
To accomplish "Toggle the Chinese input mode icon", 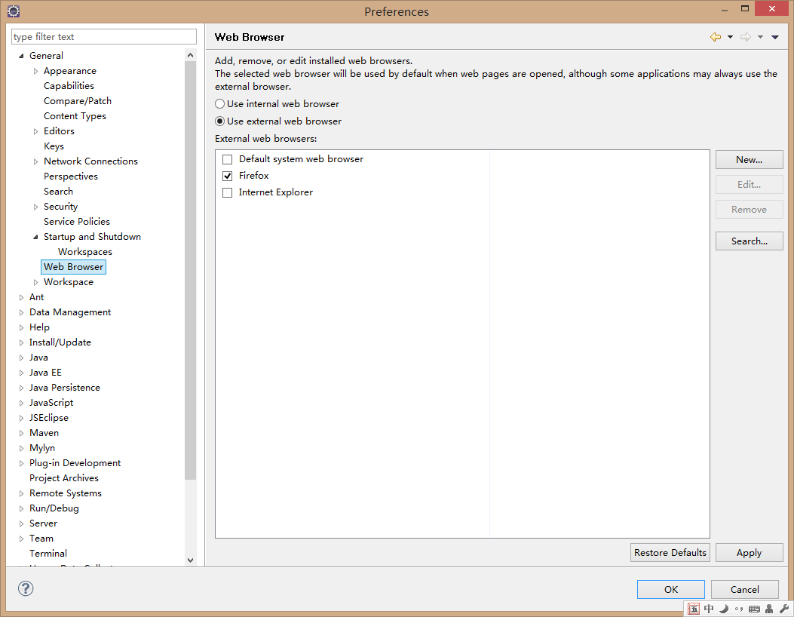I will 709,609.
